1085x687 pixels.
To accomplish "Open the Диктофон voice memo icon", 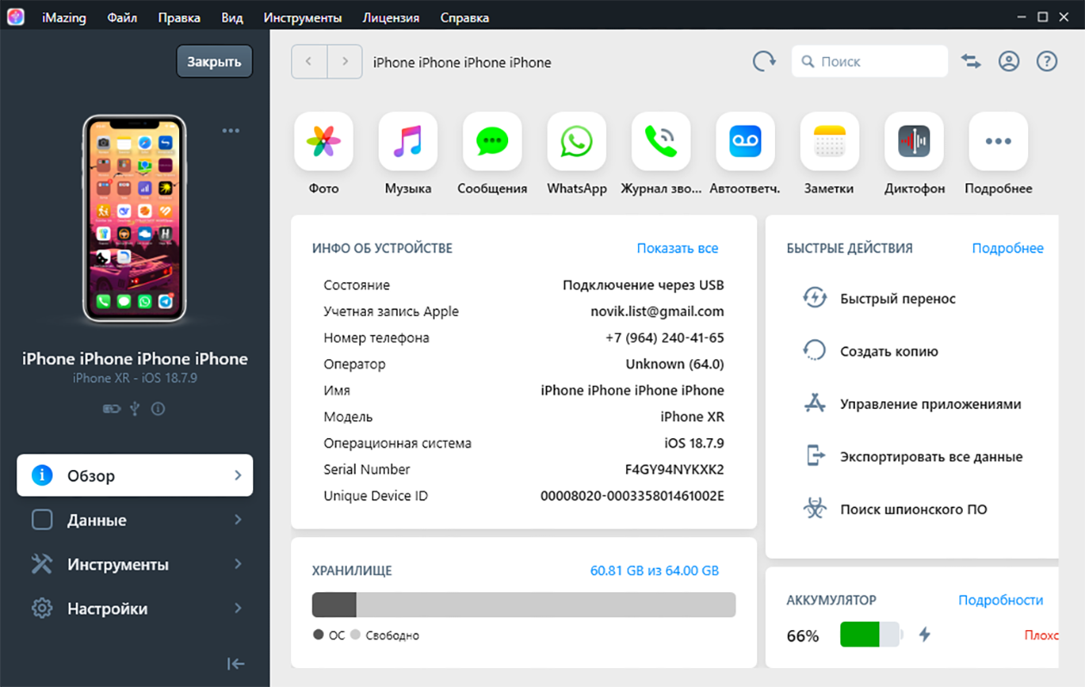I will tap(914, 141).
